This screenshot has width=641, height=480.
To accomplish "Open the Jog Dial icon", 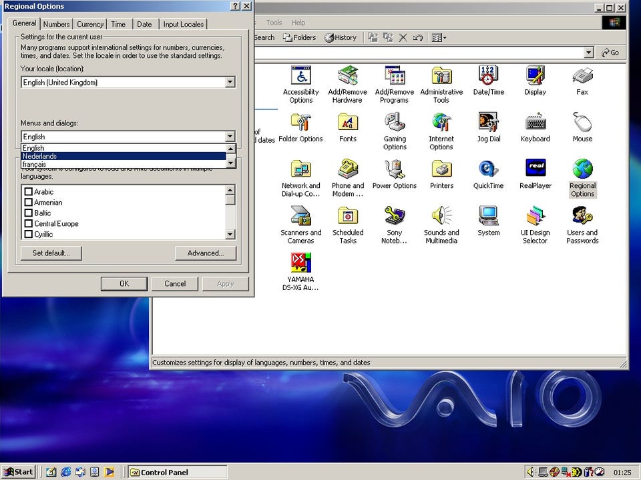I will point(489,127).
